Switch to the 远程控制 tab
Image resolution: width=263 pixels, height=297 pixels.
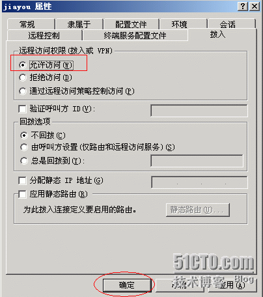[44, 35]
